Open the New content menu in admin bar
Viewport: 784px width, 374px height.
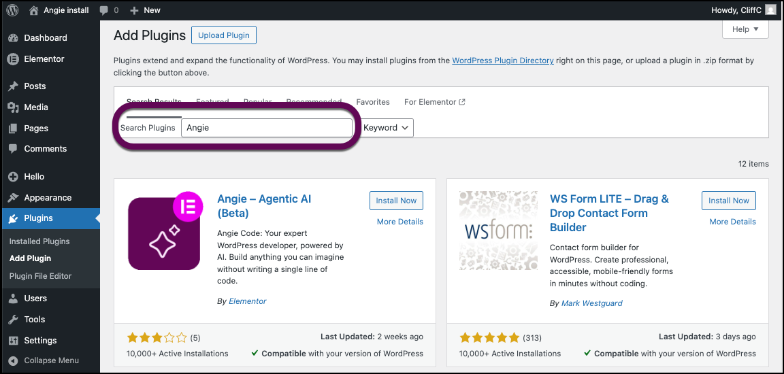click(x=145, y=10)
